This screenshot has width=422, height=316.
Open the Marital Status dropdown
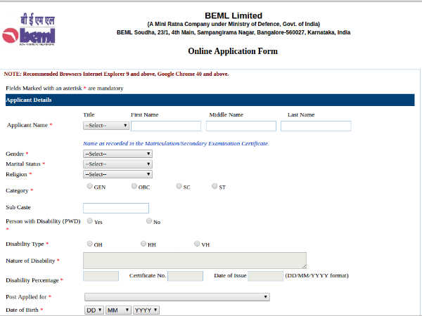click(x=117, y=164)
